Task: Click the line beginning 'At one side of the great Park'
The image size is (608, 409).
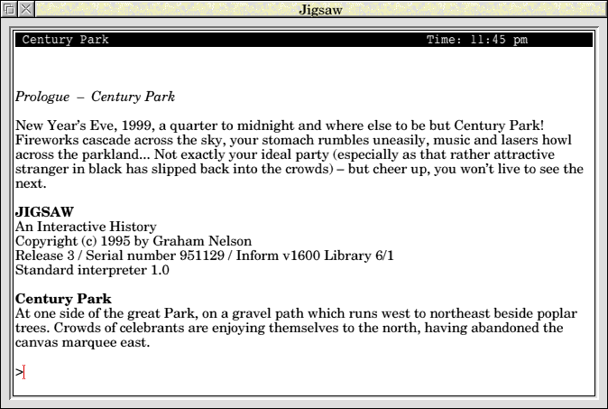Action: click(x=296, y=313)
